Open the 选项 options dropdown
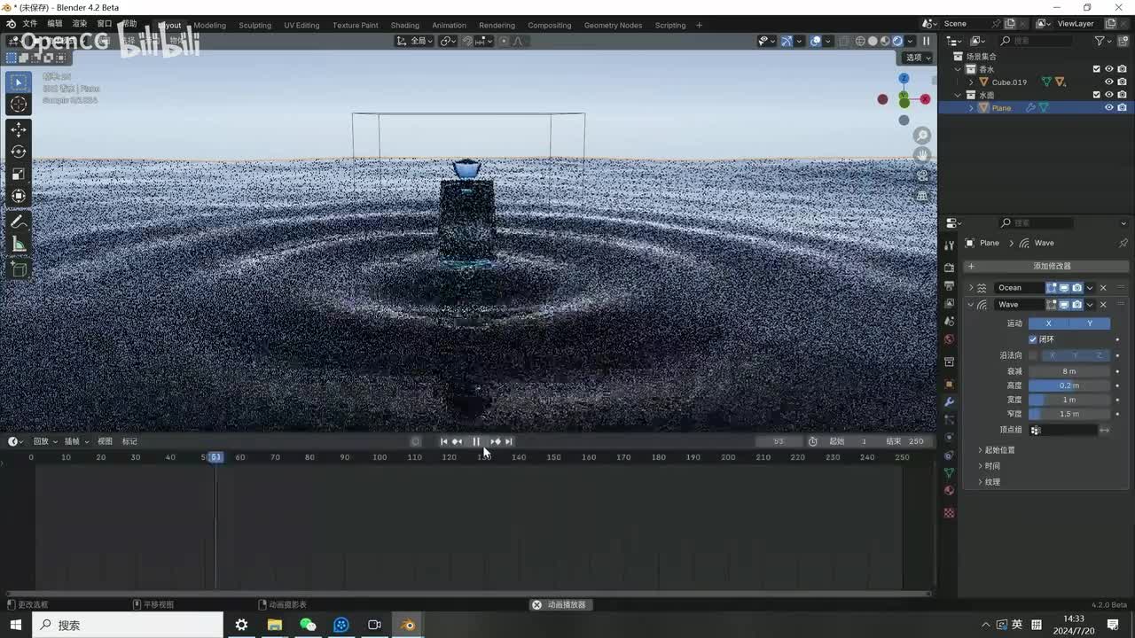 [x=918, y=58]
